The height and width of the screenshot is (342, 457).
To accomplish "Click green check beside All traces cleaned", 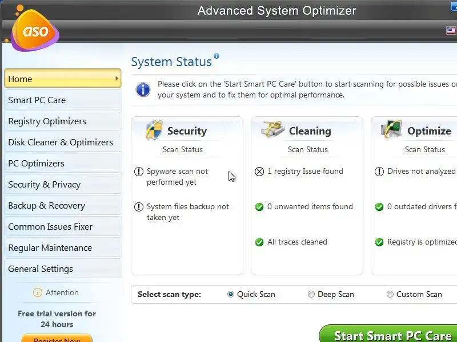I will (259, 242).
